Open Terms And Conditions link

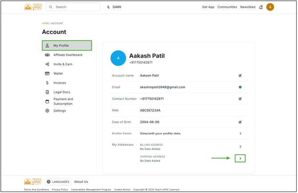pyautogui.click(x=36, y=190)
